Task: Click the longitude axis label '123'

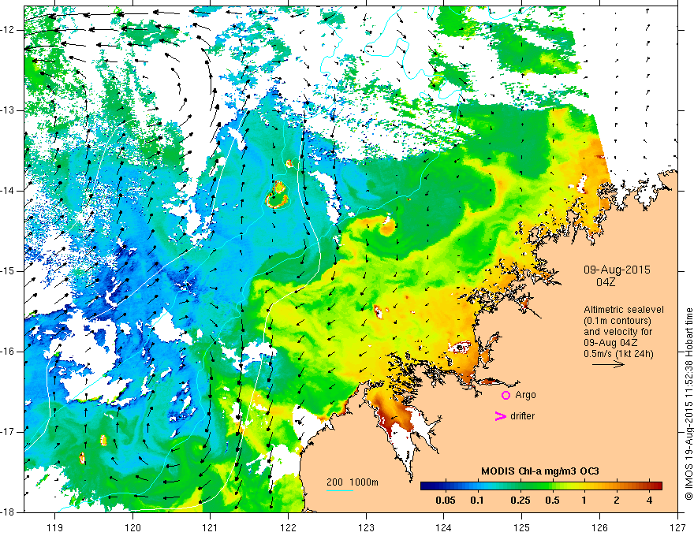Action: [366, 527]
